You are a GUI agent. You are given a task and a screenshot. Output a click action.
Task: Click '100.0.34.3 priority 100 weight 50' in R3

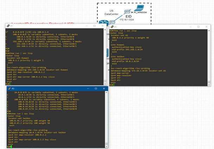point(30,121)
